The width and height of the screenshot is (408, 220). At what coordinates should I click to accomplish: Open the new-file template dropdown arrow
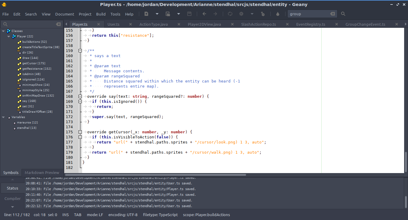(157, 14)
